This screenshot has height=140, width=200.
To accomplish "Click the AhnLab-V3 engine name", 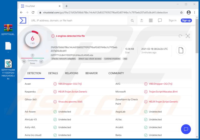I will pos(31,120).
